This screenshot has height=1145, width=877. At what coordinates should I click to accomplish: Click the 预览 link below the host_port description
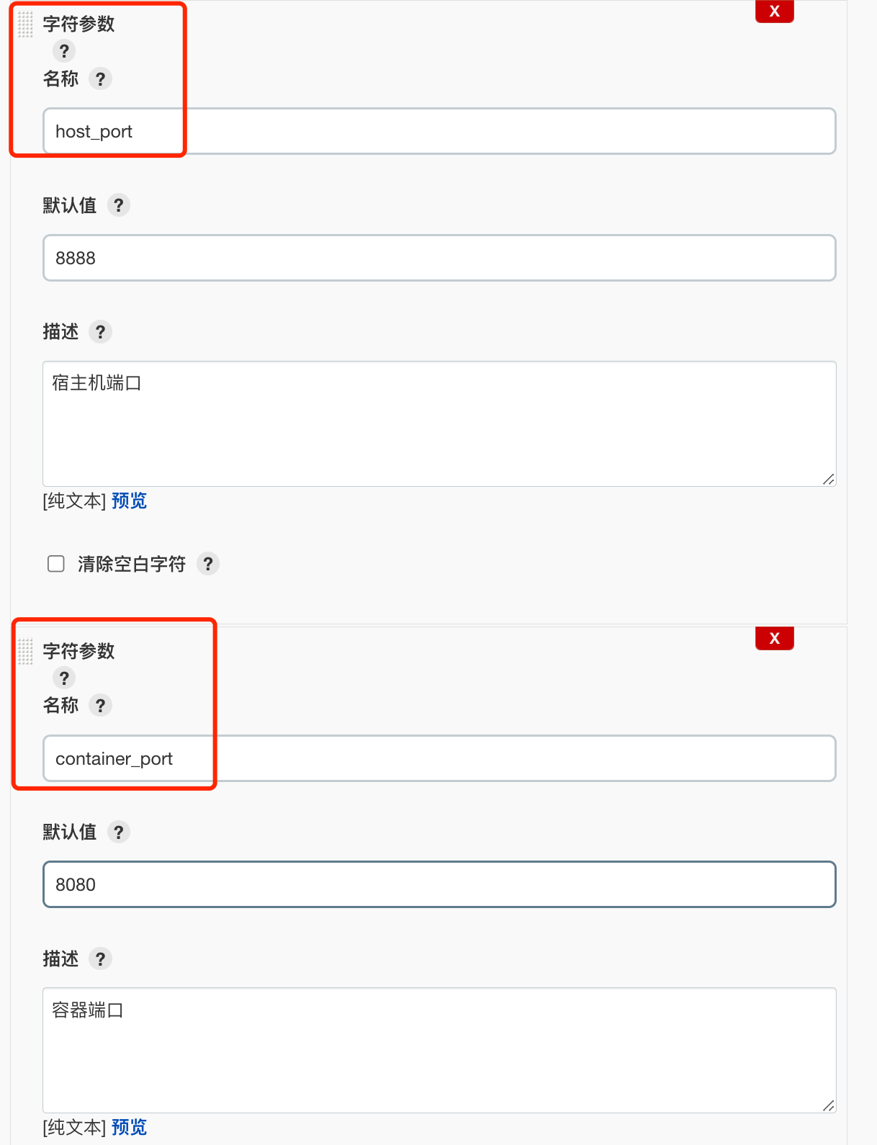128,500
